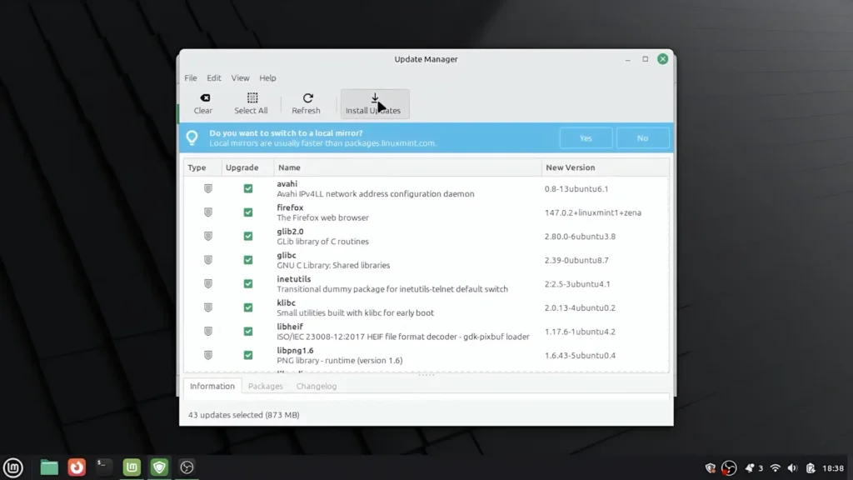The image size is (853, 480).
Task: Click version 2.80.0-6ubuntu3.8 cell
Action: pos(580,236)
